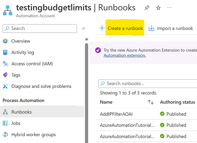Click the Search runbooks field
This screenshot has height=143, width=197.
click(x=148, y=84)
